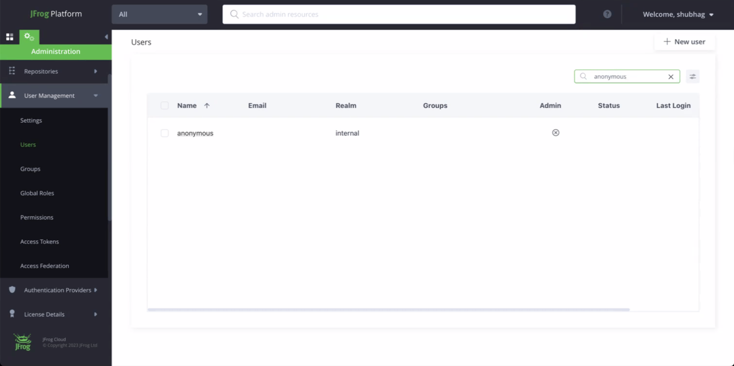Click the Admin status icon for anonymous
The height and width of the screenshot is (366, 734).
[556, 133]
